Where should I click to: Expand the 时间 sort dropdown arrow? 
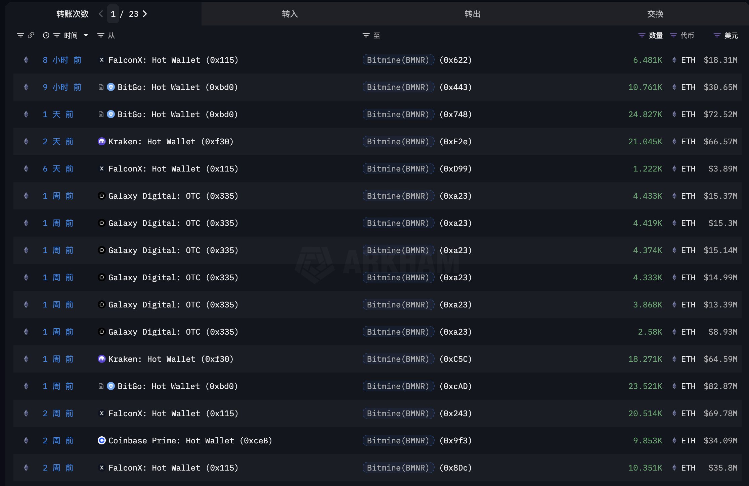coord(86,35)
